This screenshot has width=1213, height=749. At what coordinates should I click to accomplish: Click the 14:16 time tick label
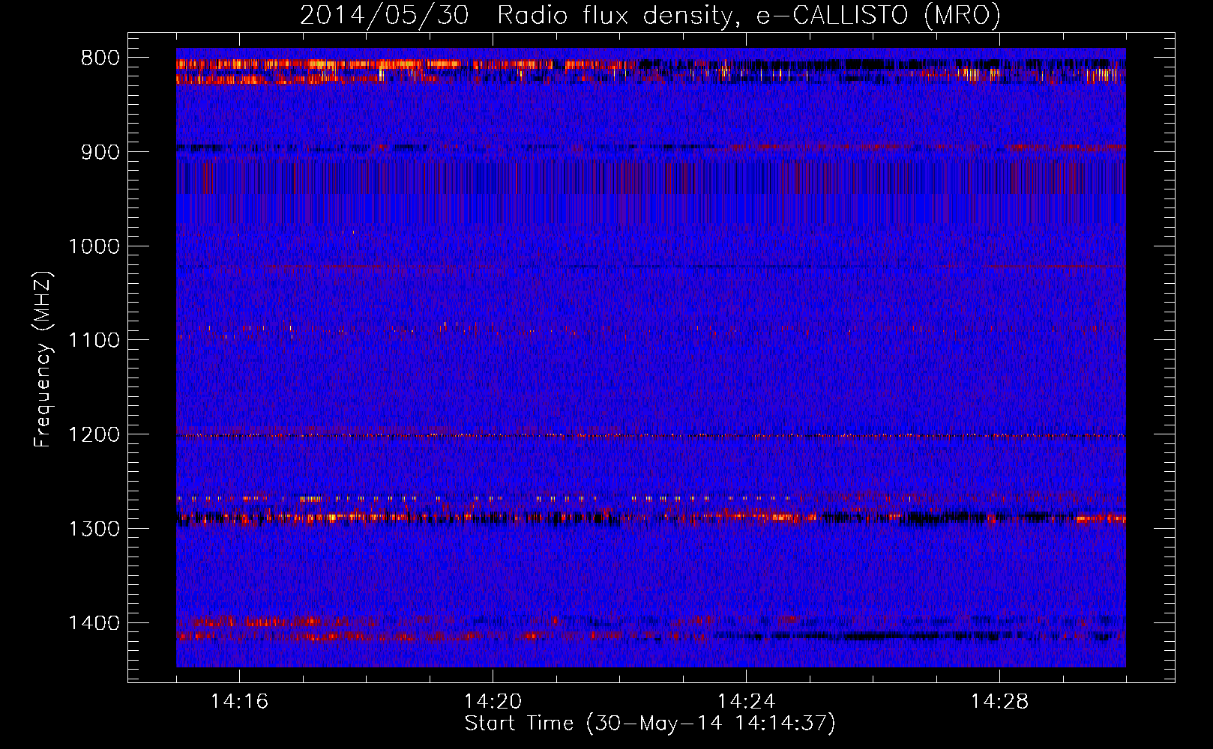[239, 702]
